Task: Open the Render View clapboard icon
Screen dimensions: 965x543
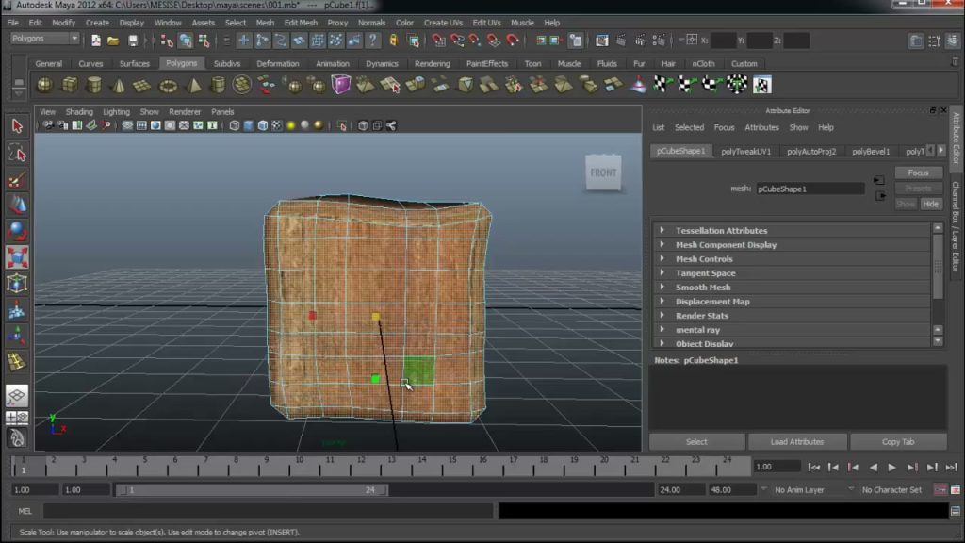Action: coord(602,41)
